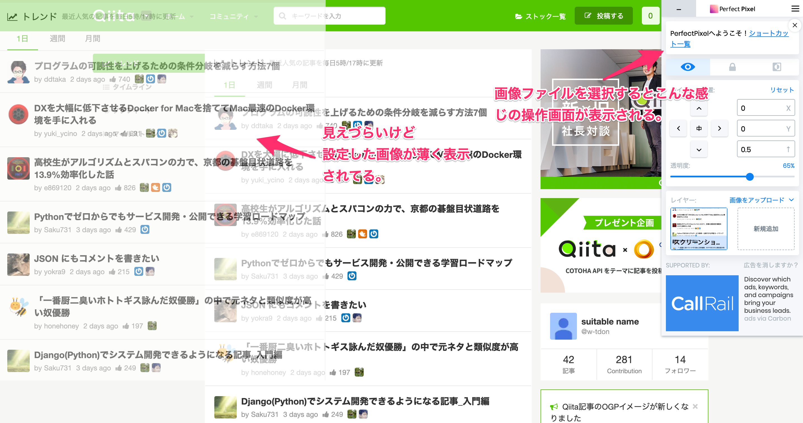Screen dimensions: 803x423
Task: View the 14 フォロワー count
Action: click(x=680, y=364)
